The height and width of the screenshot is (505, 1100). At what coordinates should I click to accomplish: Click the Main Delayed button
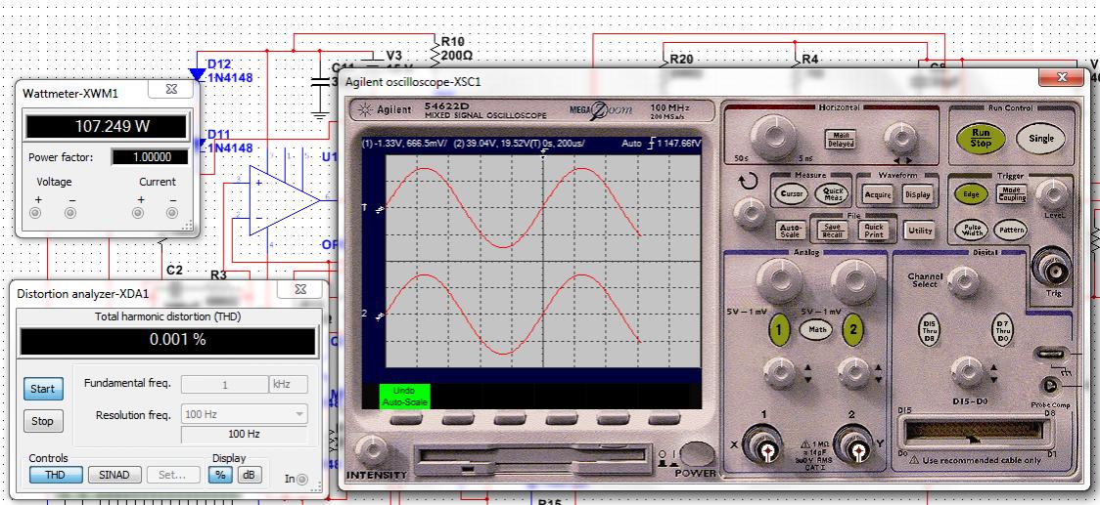[x=840, y=140]
